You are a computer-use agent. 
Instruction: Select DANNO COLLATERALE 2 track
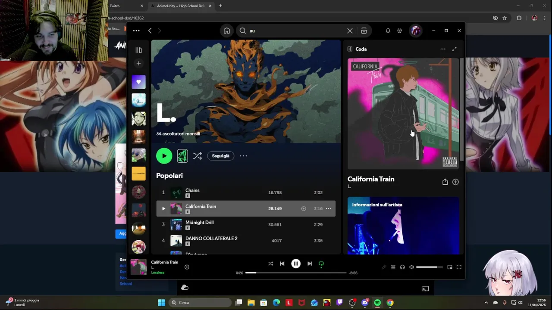245,240
